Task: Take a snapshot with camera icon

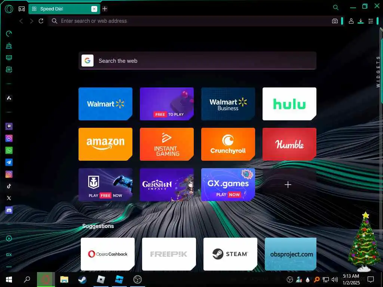Action: 335,21
